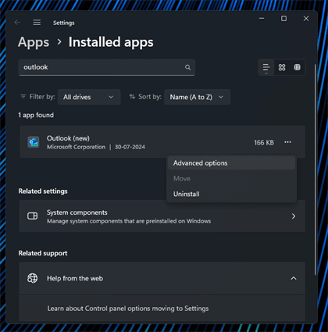This screenshot has height=332, width=328.
Task: Open the All drives filter dropdown
Action: coord(89,97)
